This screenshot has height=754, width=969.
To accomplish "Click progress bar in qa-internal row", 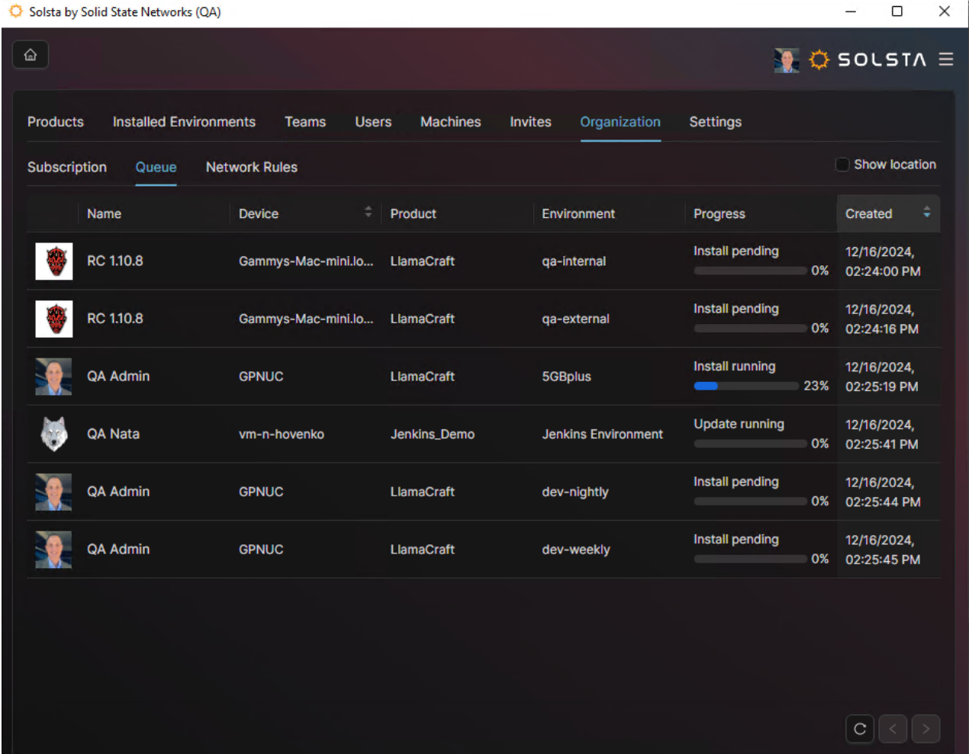I will pyautogui.click(x=750, y=271).
